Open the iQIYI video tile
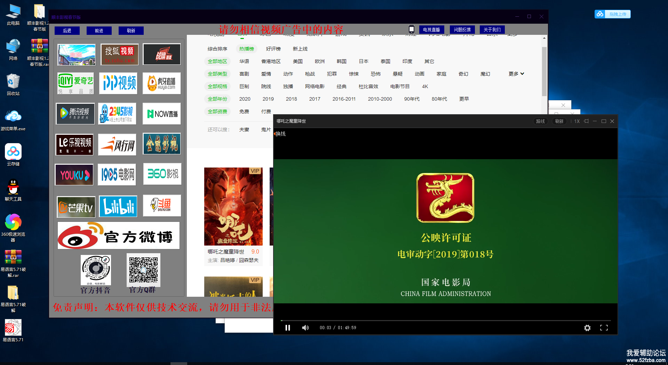668x365 pixels. (x=76, y=84)
